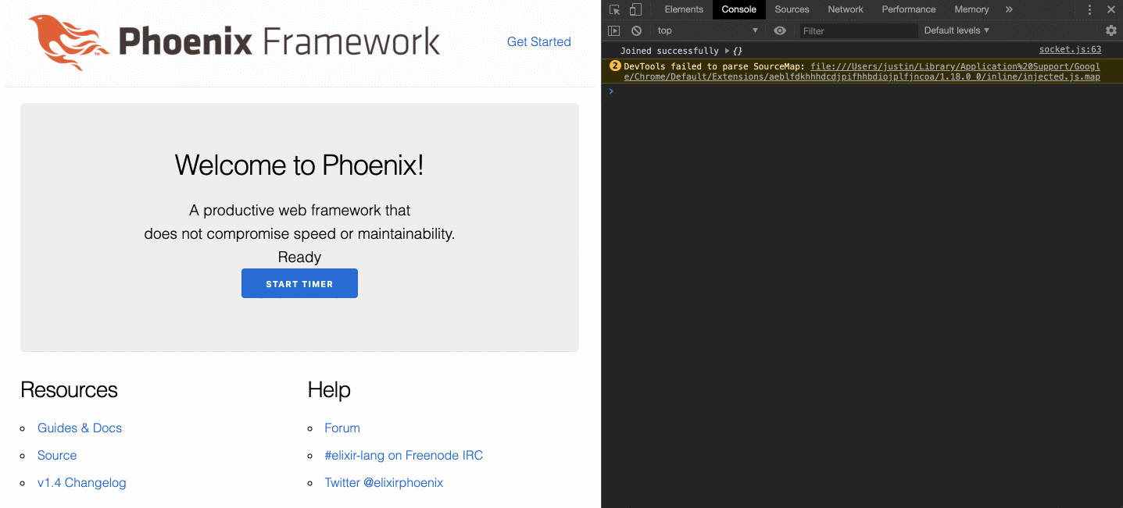The width and height of the screenshot is (1123, 508).
Task: Select the Console tab
Action: pos(739,9)
